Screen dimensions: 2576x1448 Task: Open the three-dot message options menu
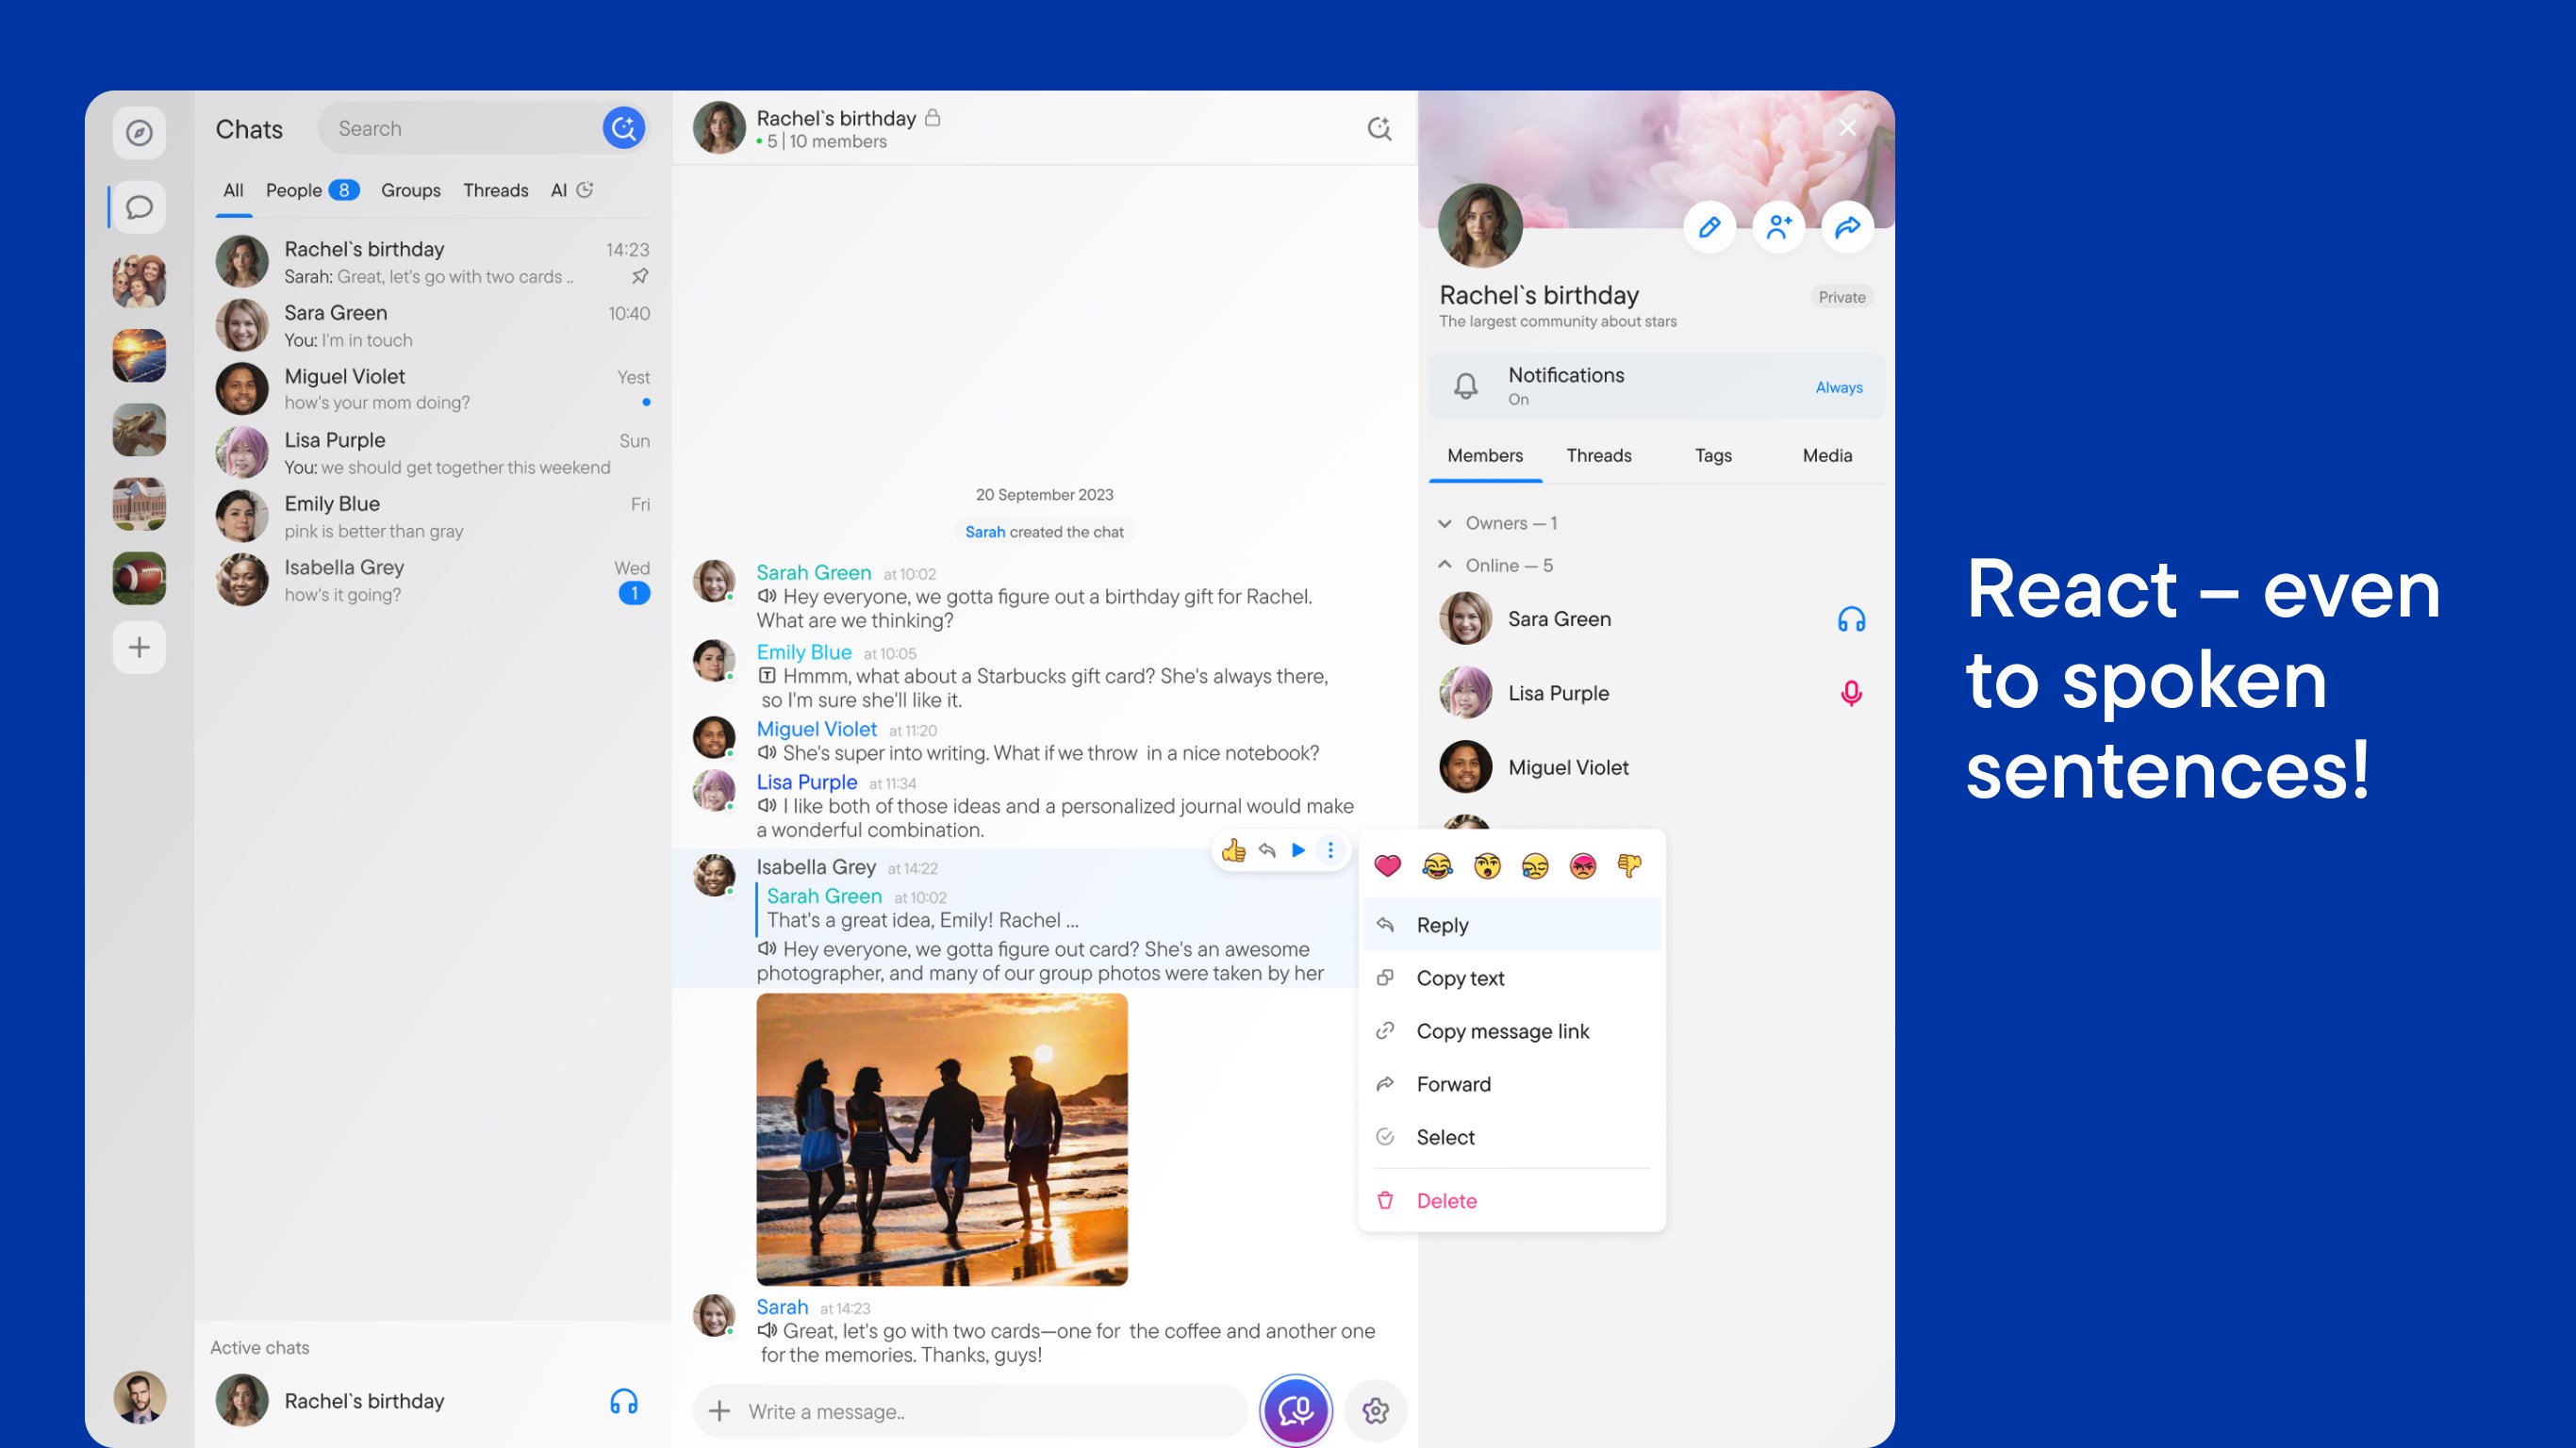coord(1330,850)
